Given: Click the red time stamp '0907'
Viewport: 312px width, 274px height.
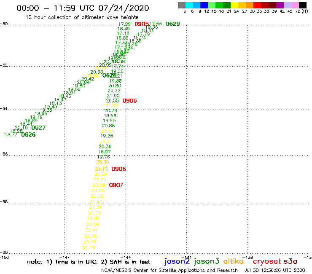Looking at the screenshot, I should tap(116, 185).
